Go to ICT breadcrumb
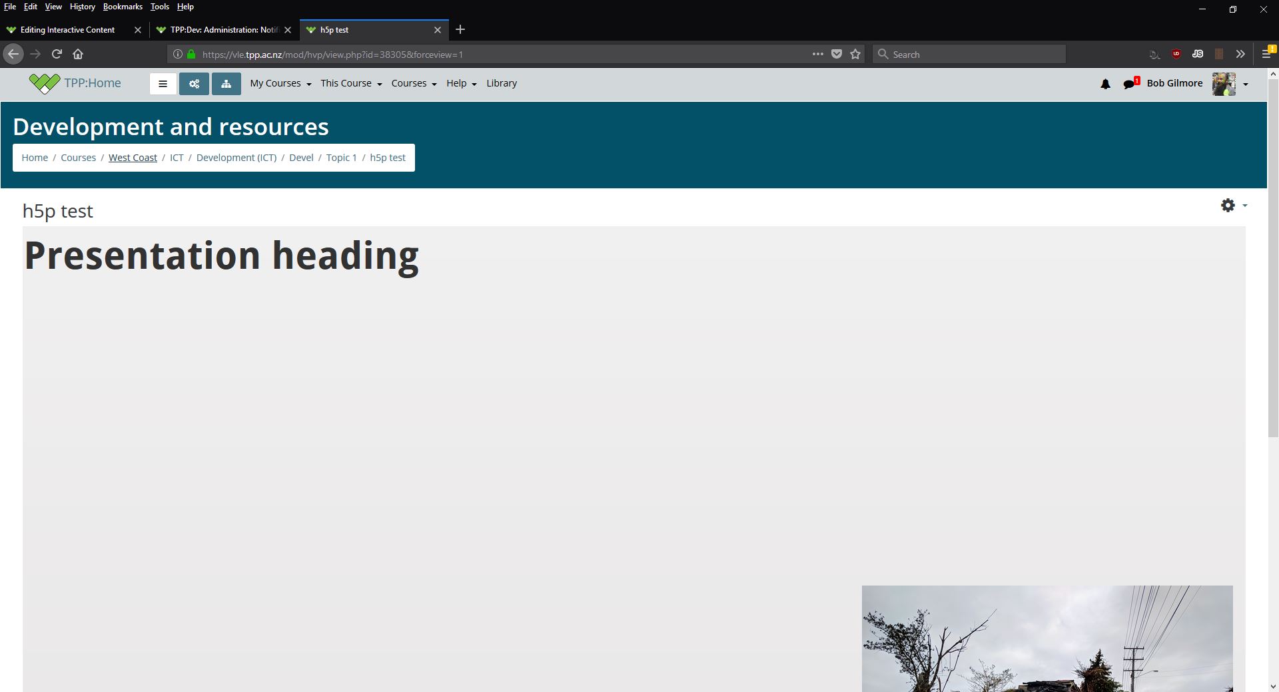1279x692 pixels. tap(177, 158)
